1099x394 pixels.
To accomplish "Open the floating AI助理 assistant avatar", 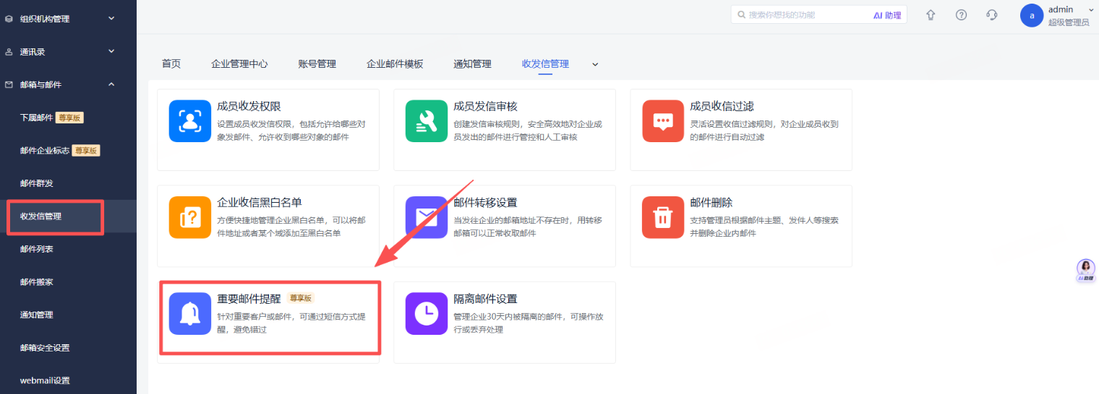I will coord(1086,270).
